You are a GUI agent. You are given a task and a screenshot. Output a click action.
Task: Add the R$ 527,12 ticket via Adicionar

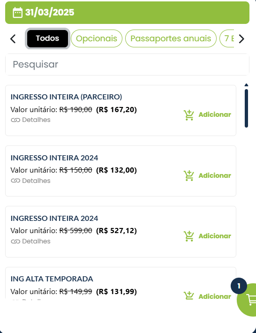215,236
